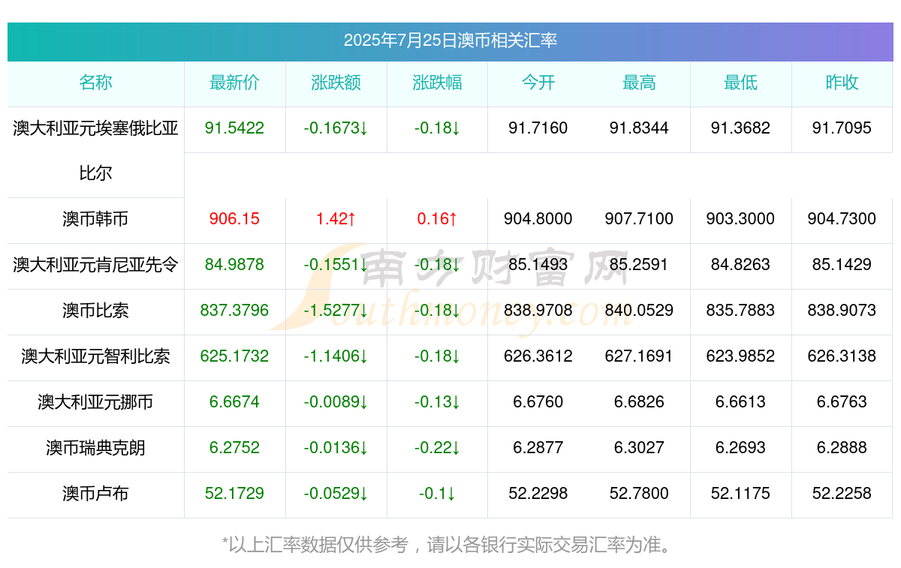Select change value -0.0529↓
This screenshot has height=568, width=901.
tap(336, 494)
